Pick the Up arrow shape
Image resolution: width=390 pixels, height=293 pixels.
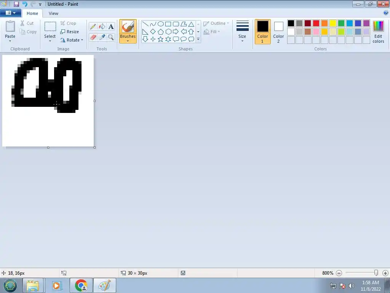[x=191, y=32]
